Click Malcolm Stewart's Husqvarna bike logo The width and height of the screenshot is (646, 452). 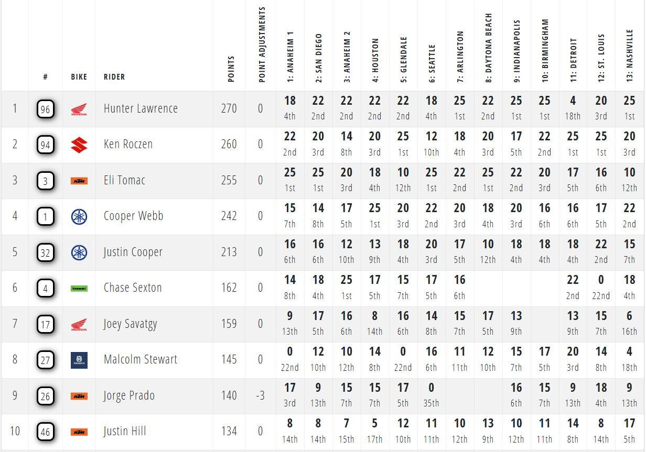click(79, 360)
